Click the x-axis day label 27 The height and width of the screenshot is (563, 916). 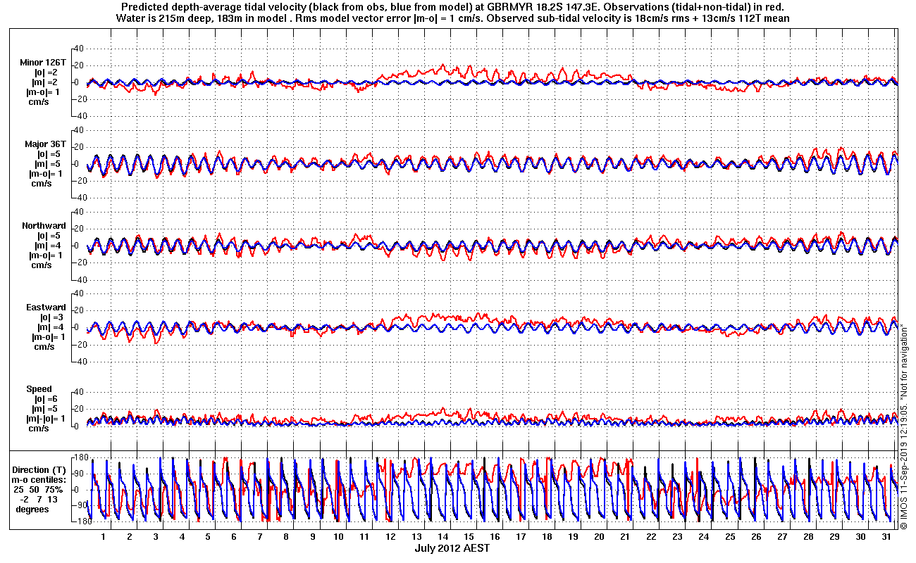click(x=782, y=537)
